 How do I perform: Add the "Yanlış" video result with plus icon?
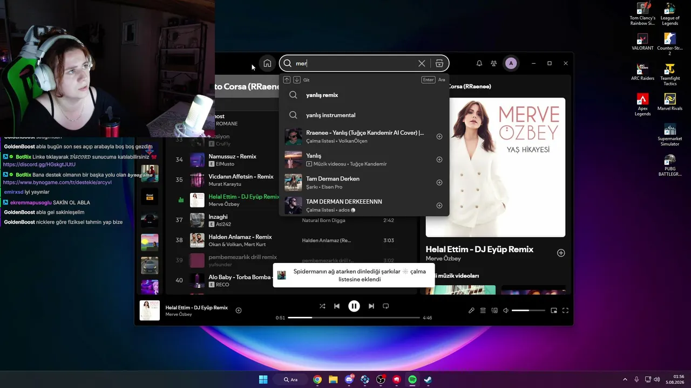(439, 160)
